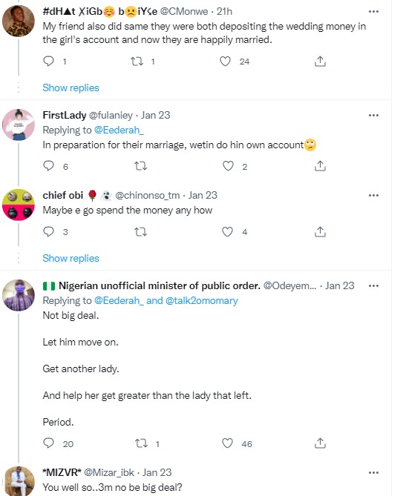The height and width of the screenshot is (496, 403).
Task: Like chief obi's tweet with 4 likes
Action: coord(227,232)
